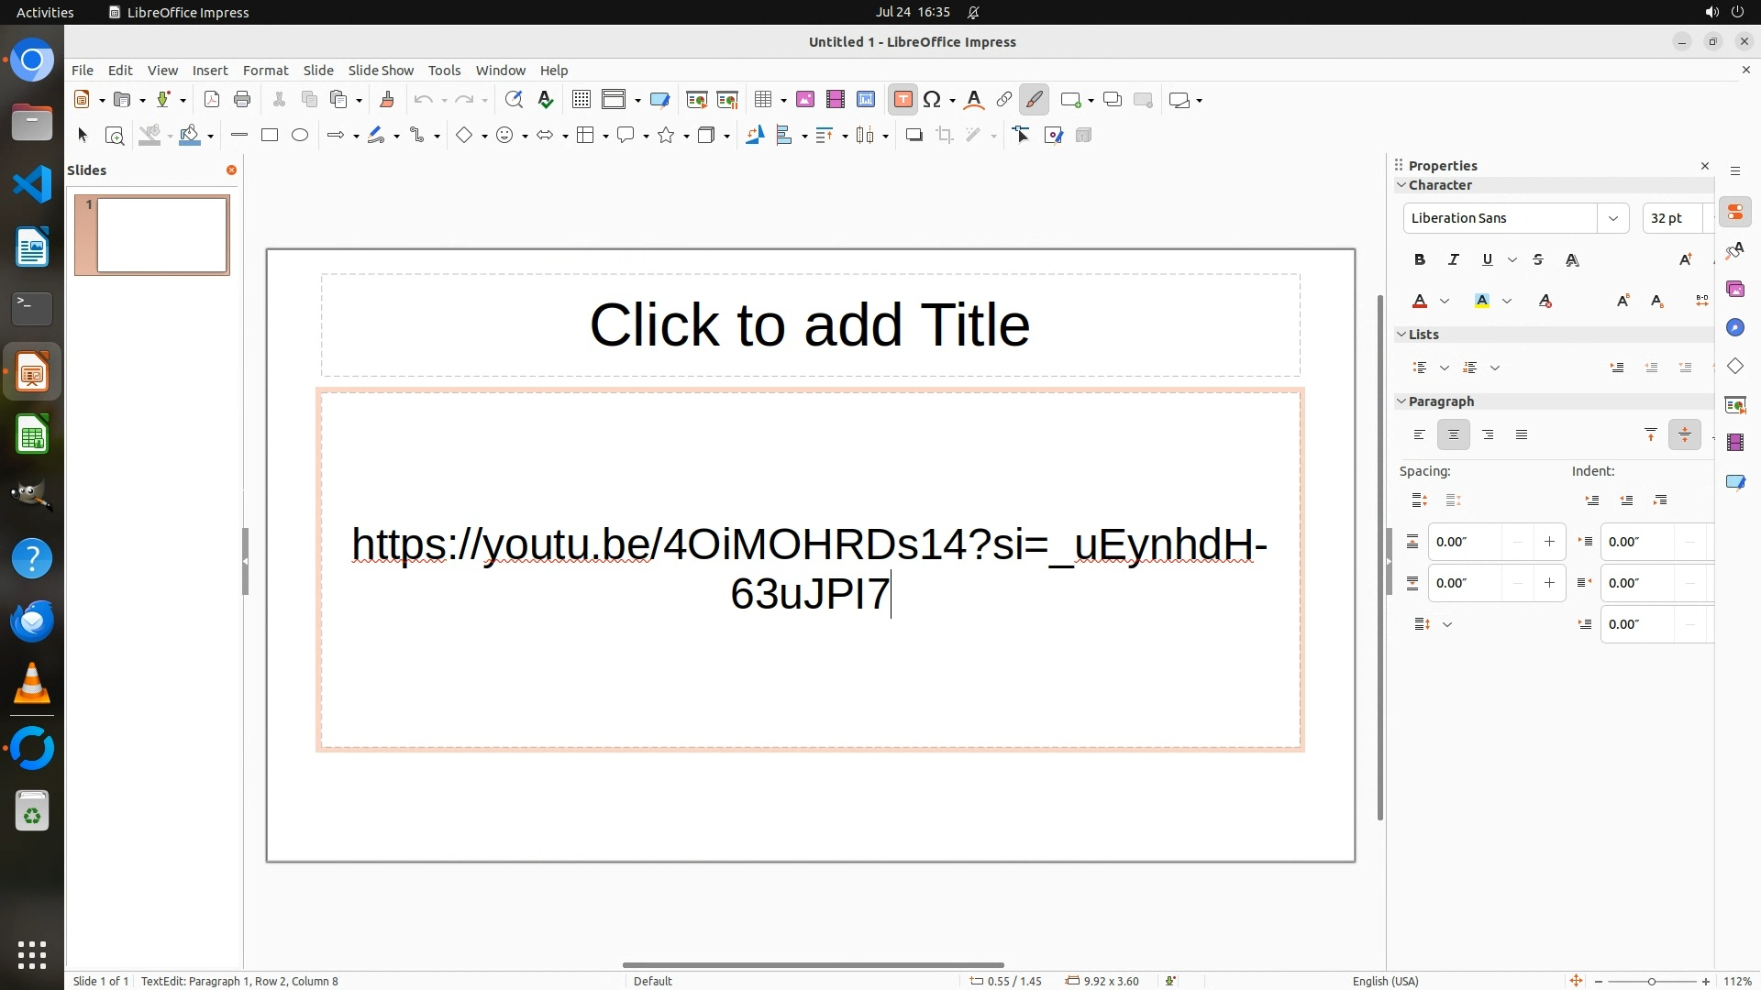This screenshot has width=1761, height=990.
Task: Insert a special character with Omega icon
Action: point(932,100)
